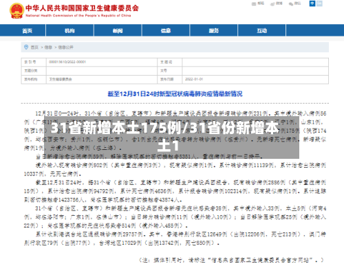Open the 新闻 navigation tab
Screen dimensions: 344x275
(118, 31)
